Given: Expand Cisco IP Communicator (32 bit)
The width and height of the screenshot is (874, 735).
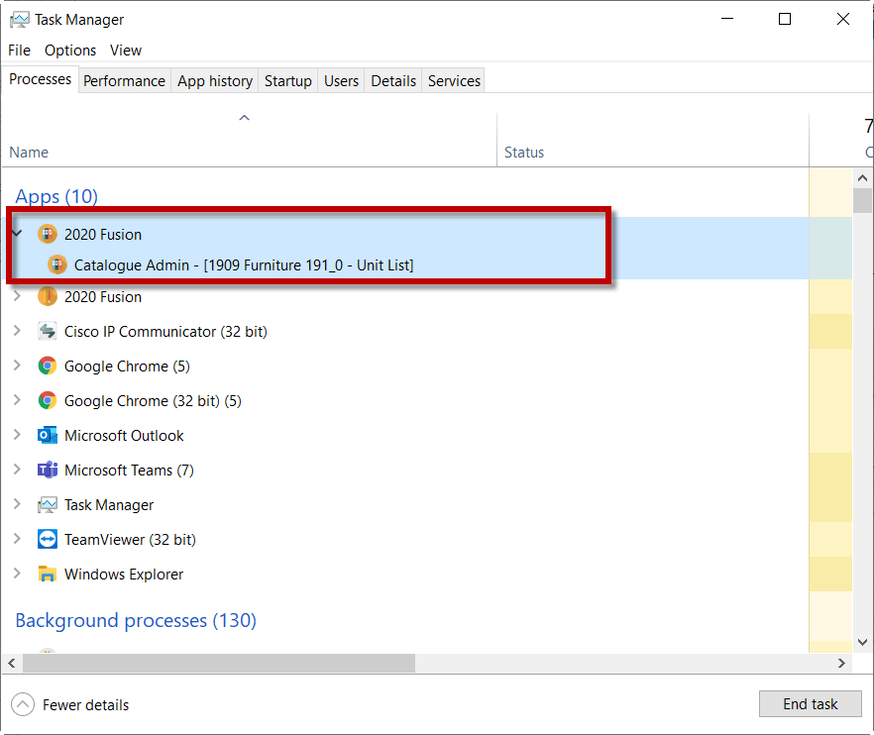Looking at the screenshot, I should [x=17, y=331].
